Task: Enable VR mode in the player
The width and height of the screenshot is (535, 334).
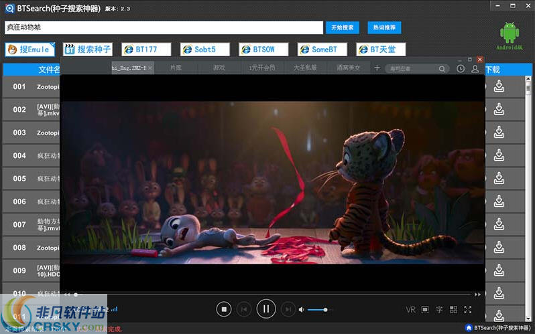Action: pos(410,310)
